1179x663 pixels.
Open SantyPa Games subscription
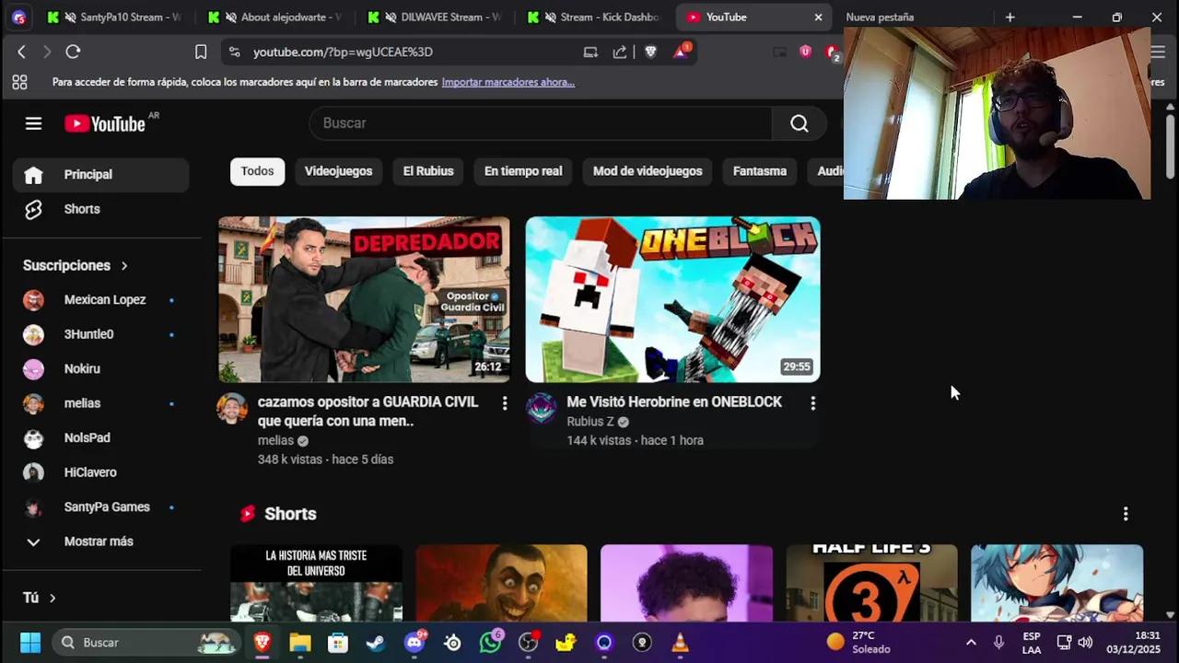pyautogui.click(x=101, y=507)
